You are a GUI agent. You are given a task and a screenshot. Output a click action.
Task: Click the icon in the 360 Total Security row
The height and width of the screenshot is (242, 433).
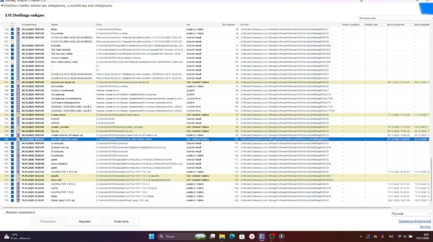click(18, 50)
